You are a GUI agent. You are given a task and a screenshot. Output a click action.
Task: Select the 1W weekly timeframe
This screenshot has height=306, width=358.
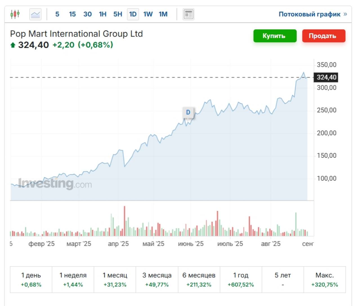point(148,14)
